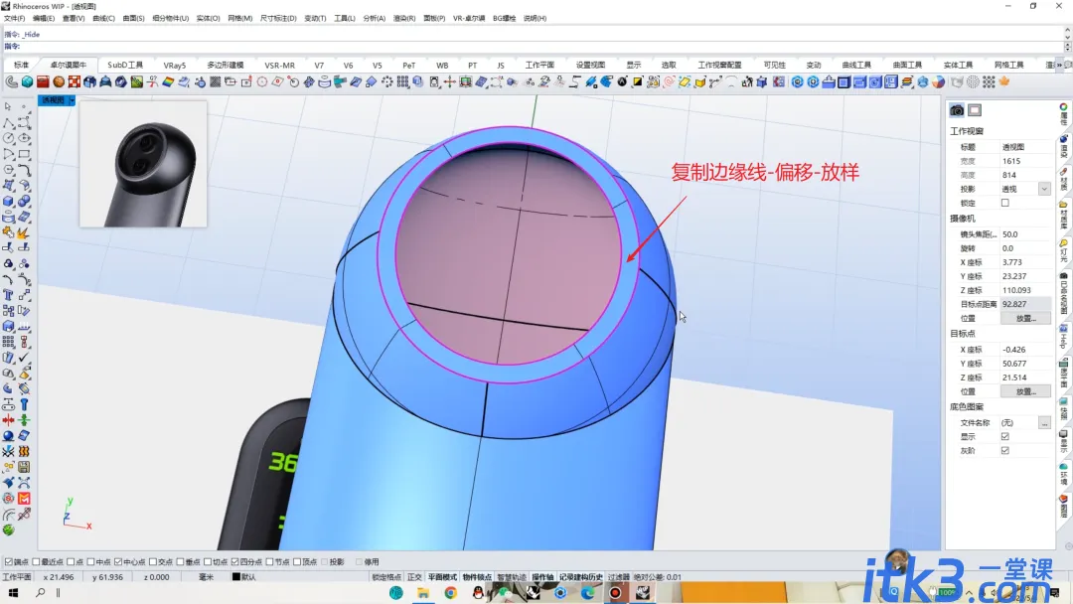Toggle 物件锁点 in status bar
The height and width of the screenshot is (604, 1073).
coord(477,577)
